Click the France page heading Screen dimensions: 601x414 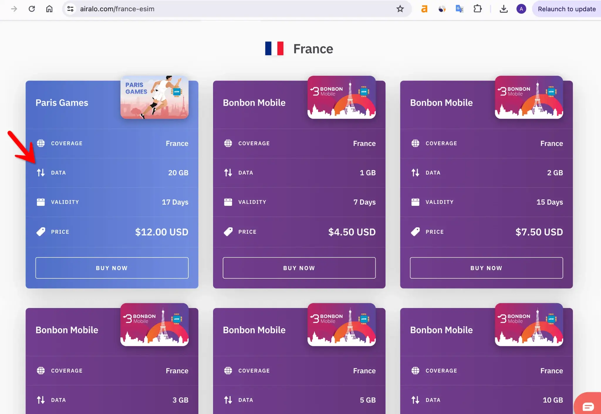click(313, 49)
